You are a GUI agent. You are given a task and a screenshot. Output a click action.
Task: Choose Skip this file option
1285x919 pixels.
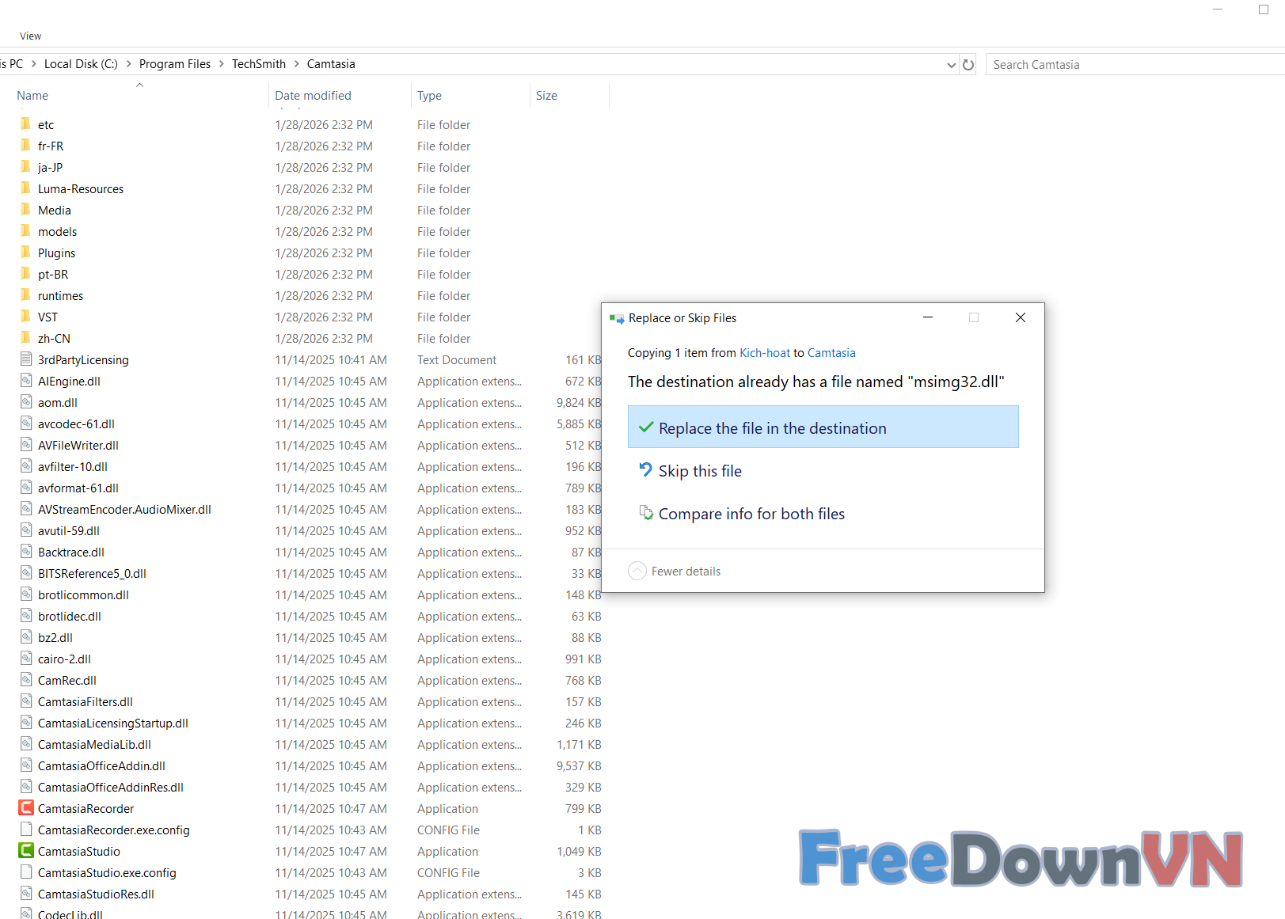coord(700,471)
